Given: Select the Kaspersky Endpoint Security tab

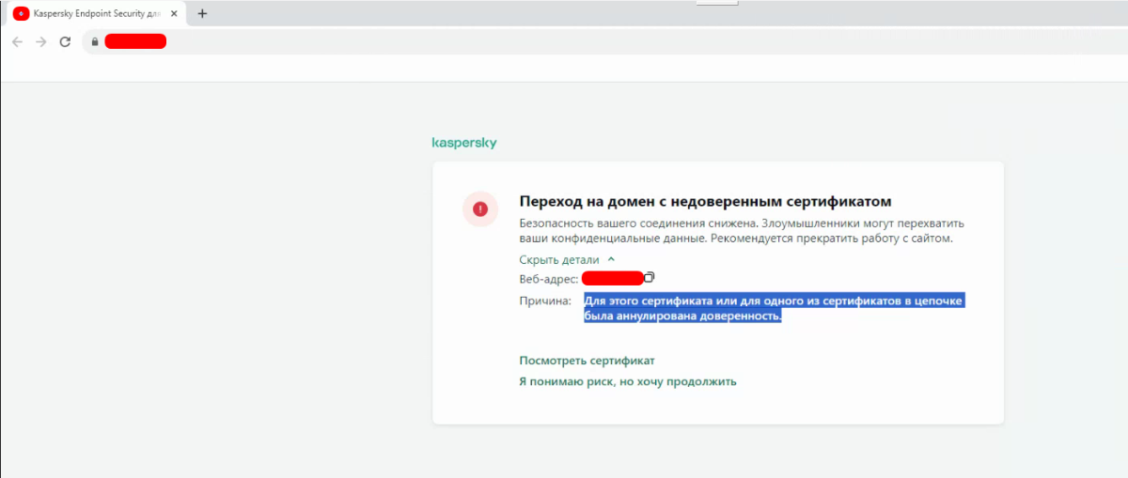Looking at the screenshot, I should click(94, 13).
